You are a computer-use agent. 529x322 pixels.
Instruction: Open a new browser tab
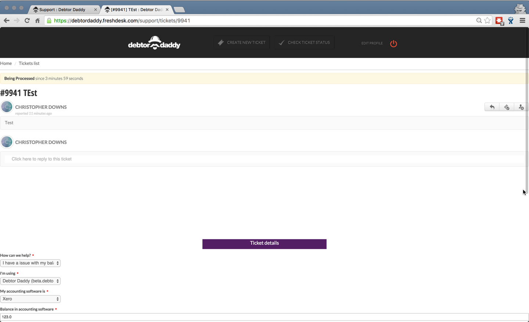click(179, 10)
